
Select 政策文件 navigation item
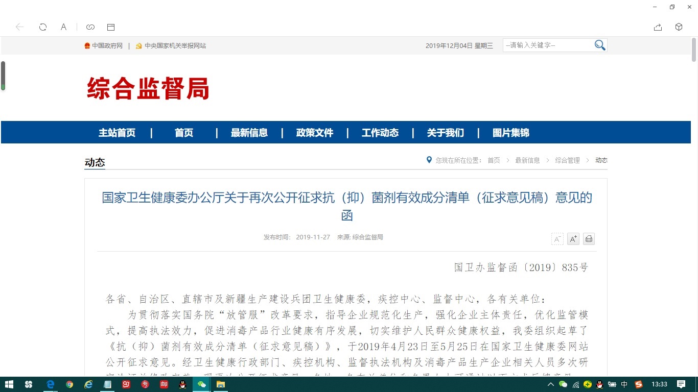(314, 133)
